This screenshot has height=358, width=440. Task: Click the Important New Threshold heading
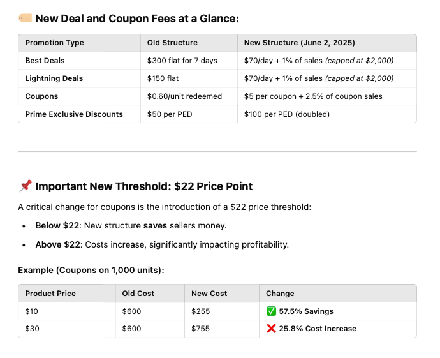coord(144,186)
